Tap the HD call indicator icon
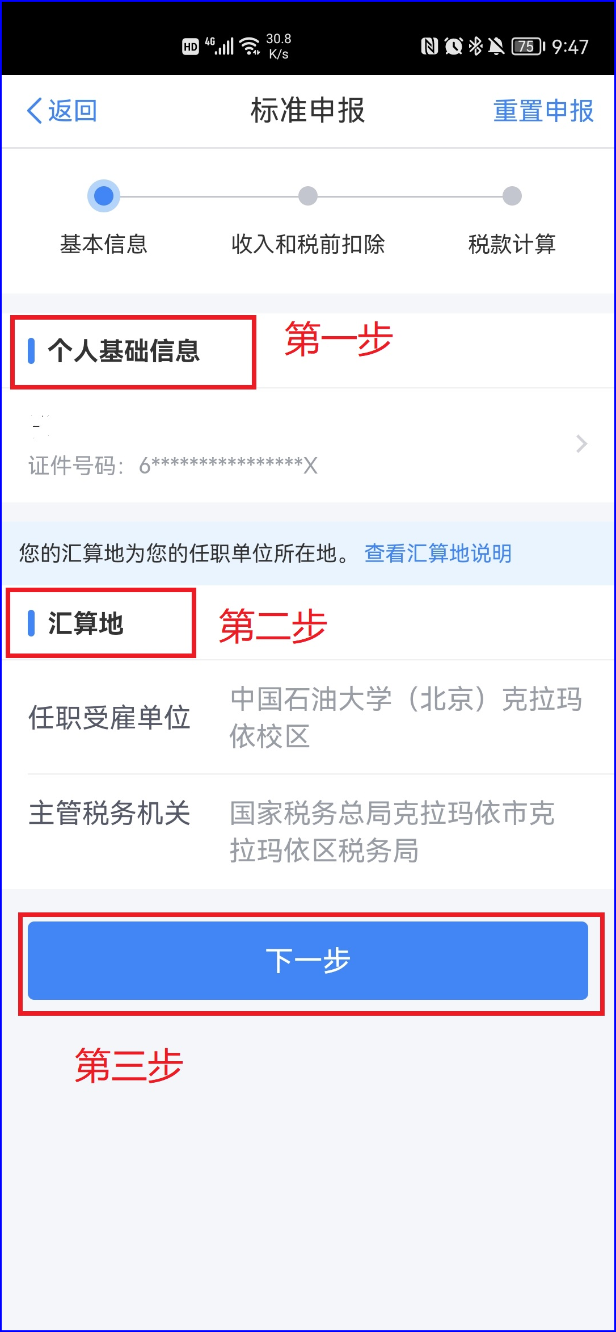The height and width of the screenshot is (1332, 616). coord(191,47)
